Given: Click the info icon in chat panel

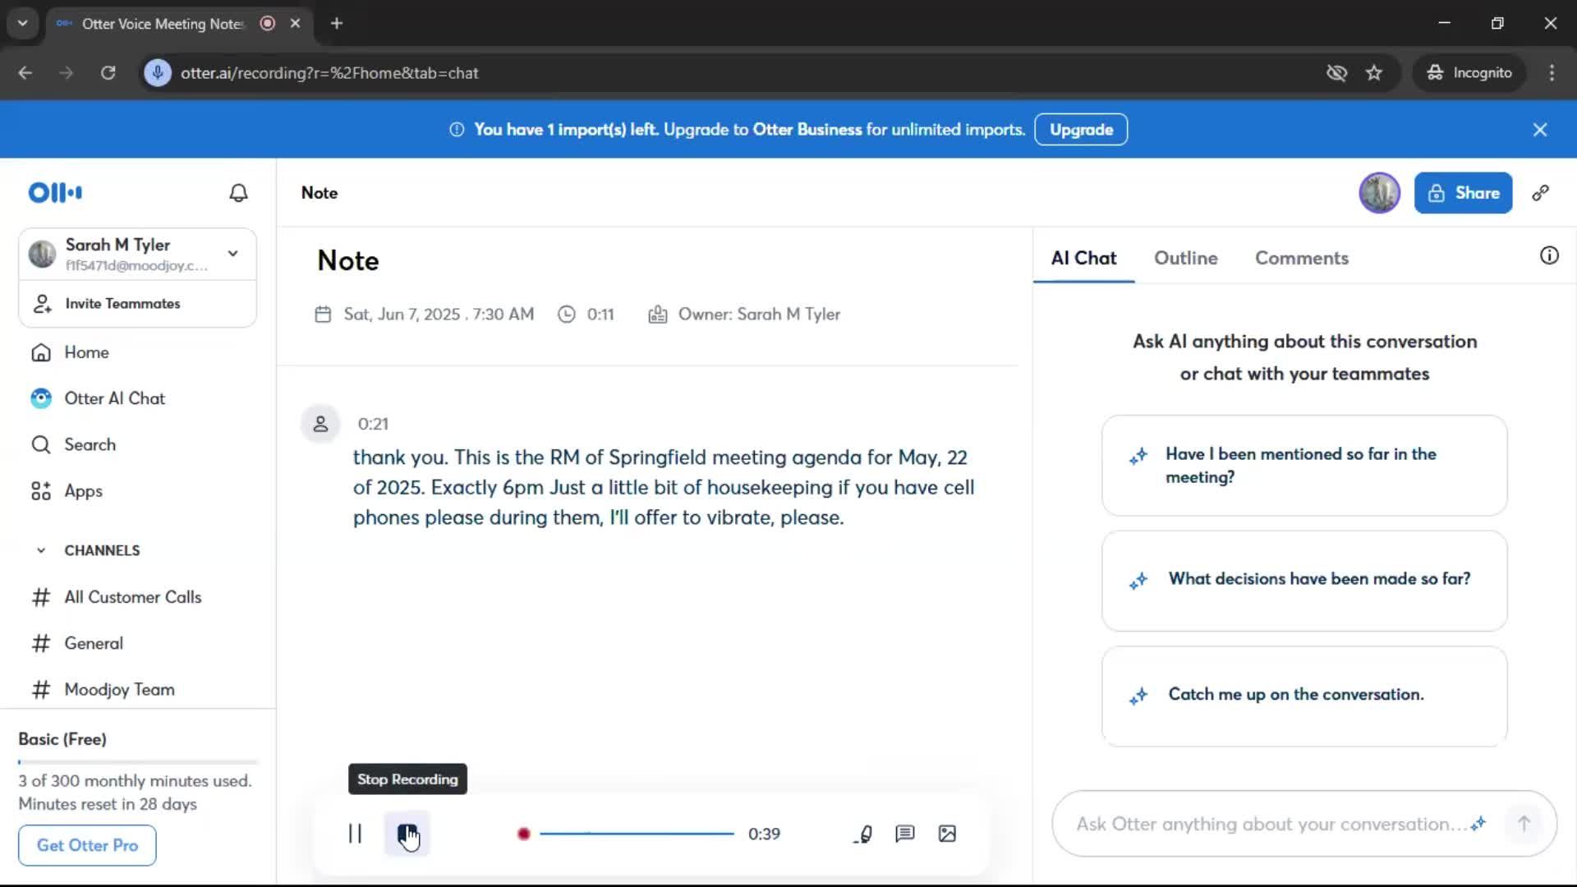Looking at the screenshot, I should point(1549,255).
